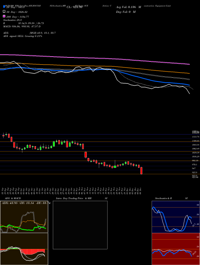This screenshot has width=200, height=265.
Task: Click the date labels axis under candlesticks
Action: click(x=72, y=191)
